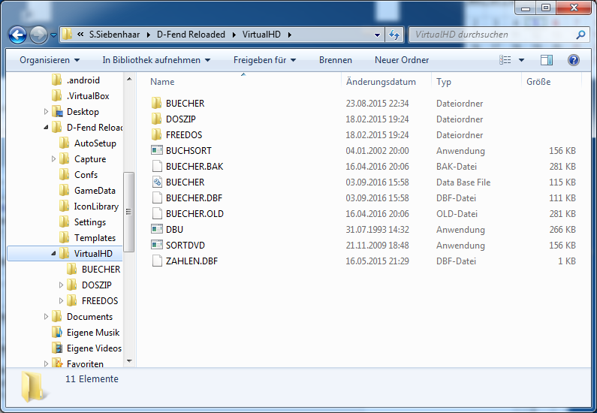Image resolution: width=597 pixels, height=413 pixels.
Task: Change view with the view mode icon
Action: click(505, 60)
